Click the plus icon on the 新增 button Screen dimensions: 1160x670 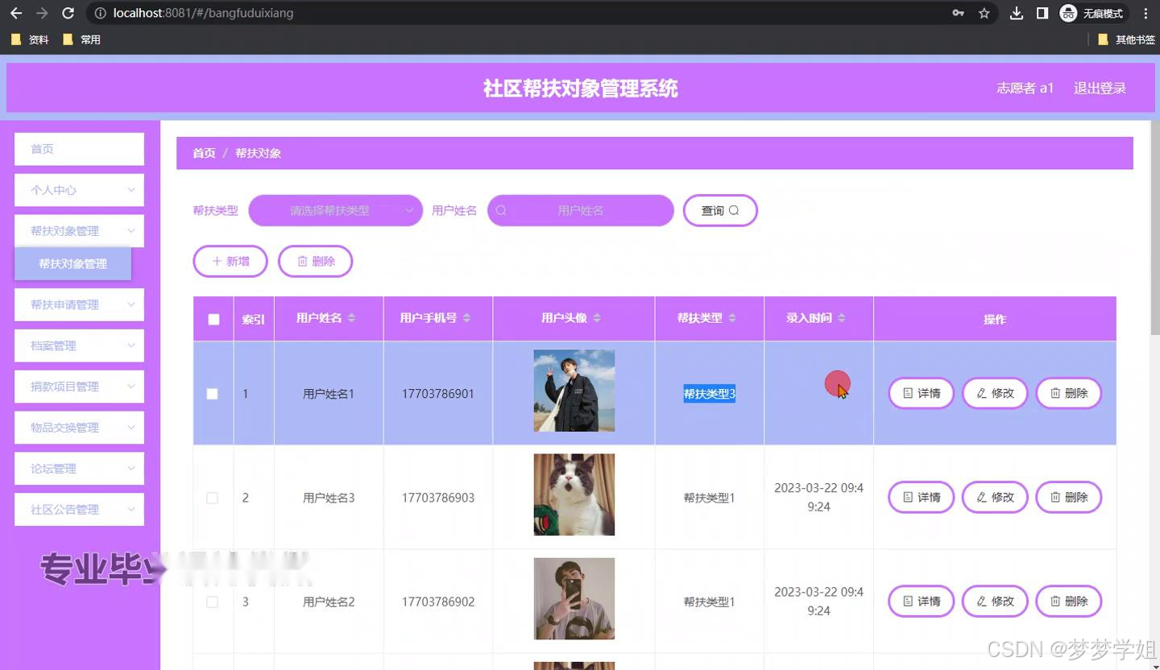[x=219, y=260]
